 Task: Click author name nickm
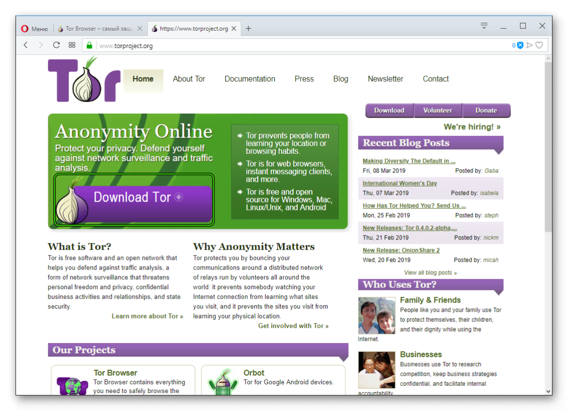[x=491, y=238]
